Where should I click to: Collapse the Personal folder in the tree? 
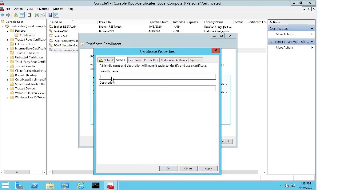click(x=7, y=31)
